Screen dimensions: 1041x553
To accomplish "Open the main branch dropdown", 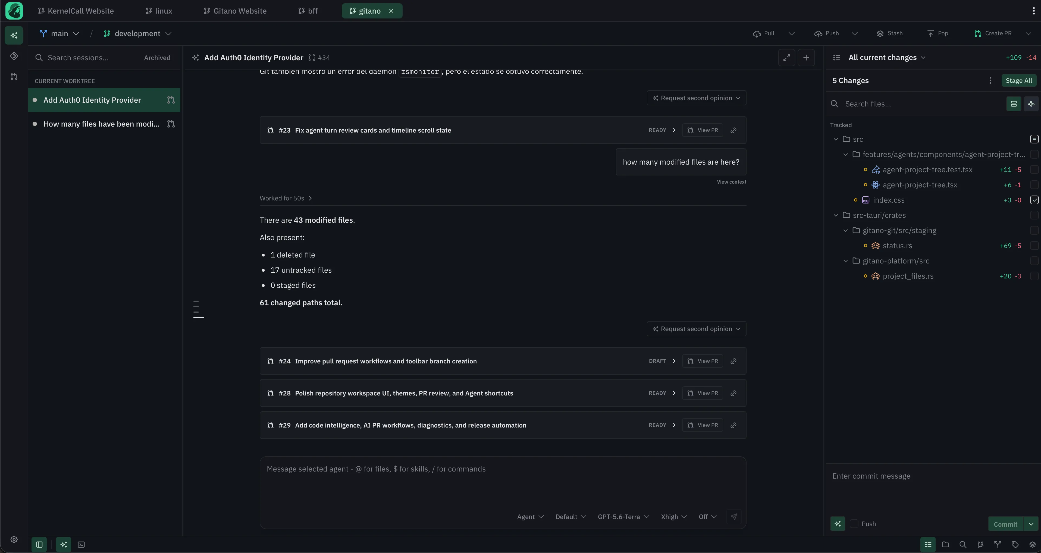I will (x=59, y=33).
